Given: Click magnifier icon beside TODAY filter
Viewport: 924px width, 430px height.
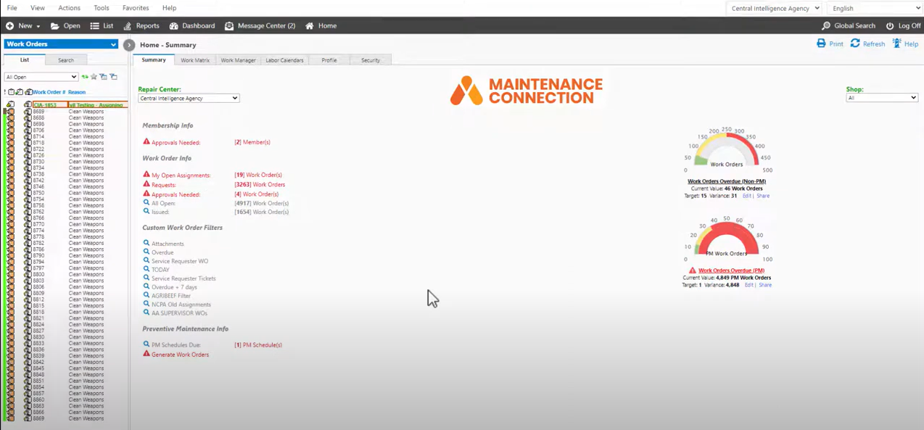Looking at the screenshot, I should (147, 269).
